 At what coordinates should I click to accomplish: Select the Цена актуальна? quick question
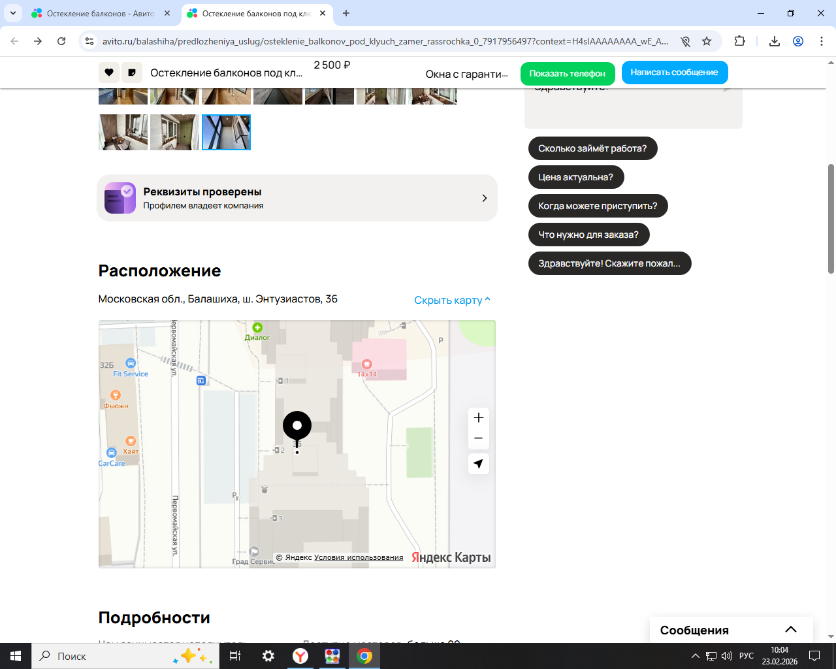click(x=575, y=177)
